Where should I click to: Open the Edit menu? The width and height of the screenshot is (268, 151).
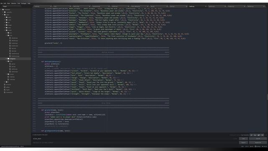click(x=5, y=3)
